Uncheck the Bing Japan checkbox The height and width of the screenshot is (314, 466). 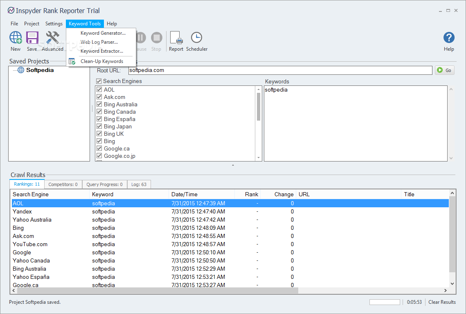click(x=99, y=126)
